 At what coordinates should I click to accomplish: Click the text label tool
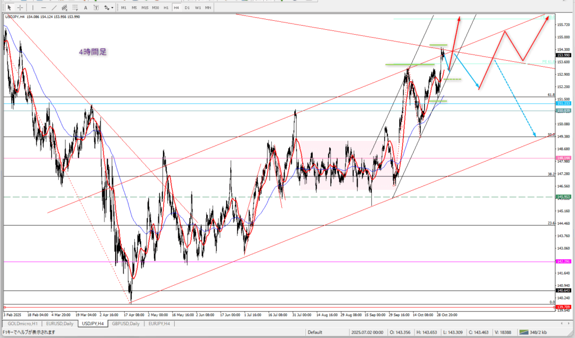tap(95, 7)
